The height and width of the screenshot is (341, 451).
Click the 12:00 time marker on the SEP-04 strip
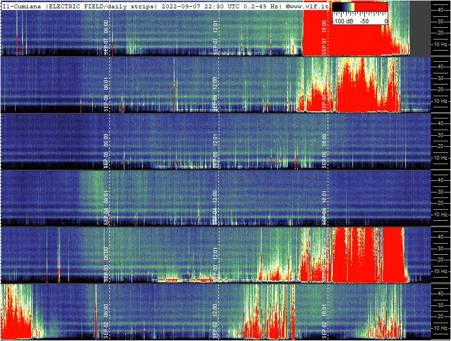(x=215, y=196)
